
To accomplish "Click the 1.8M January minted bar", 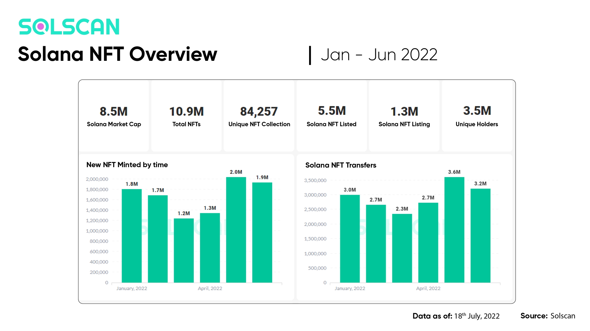I will point(132,236).
